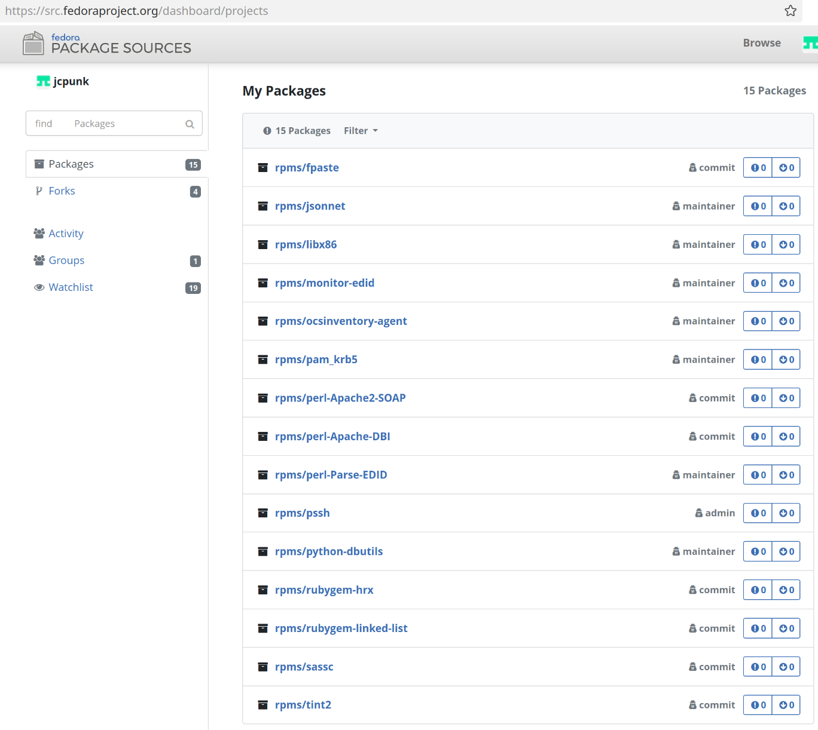This screenshot has width=818, height=730.
Task: Open the rpms/libx86 package link
Action: 306,244
